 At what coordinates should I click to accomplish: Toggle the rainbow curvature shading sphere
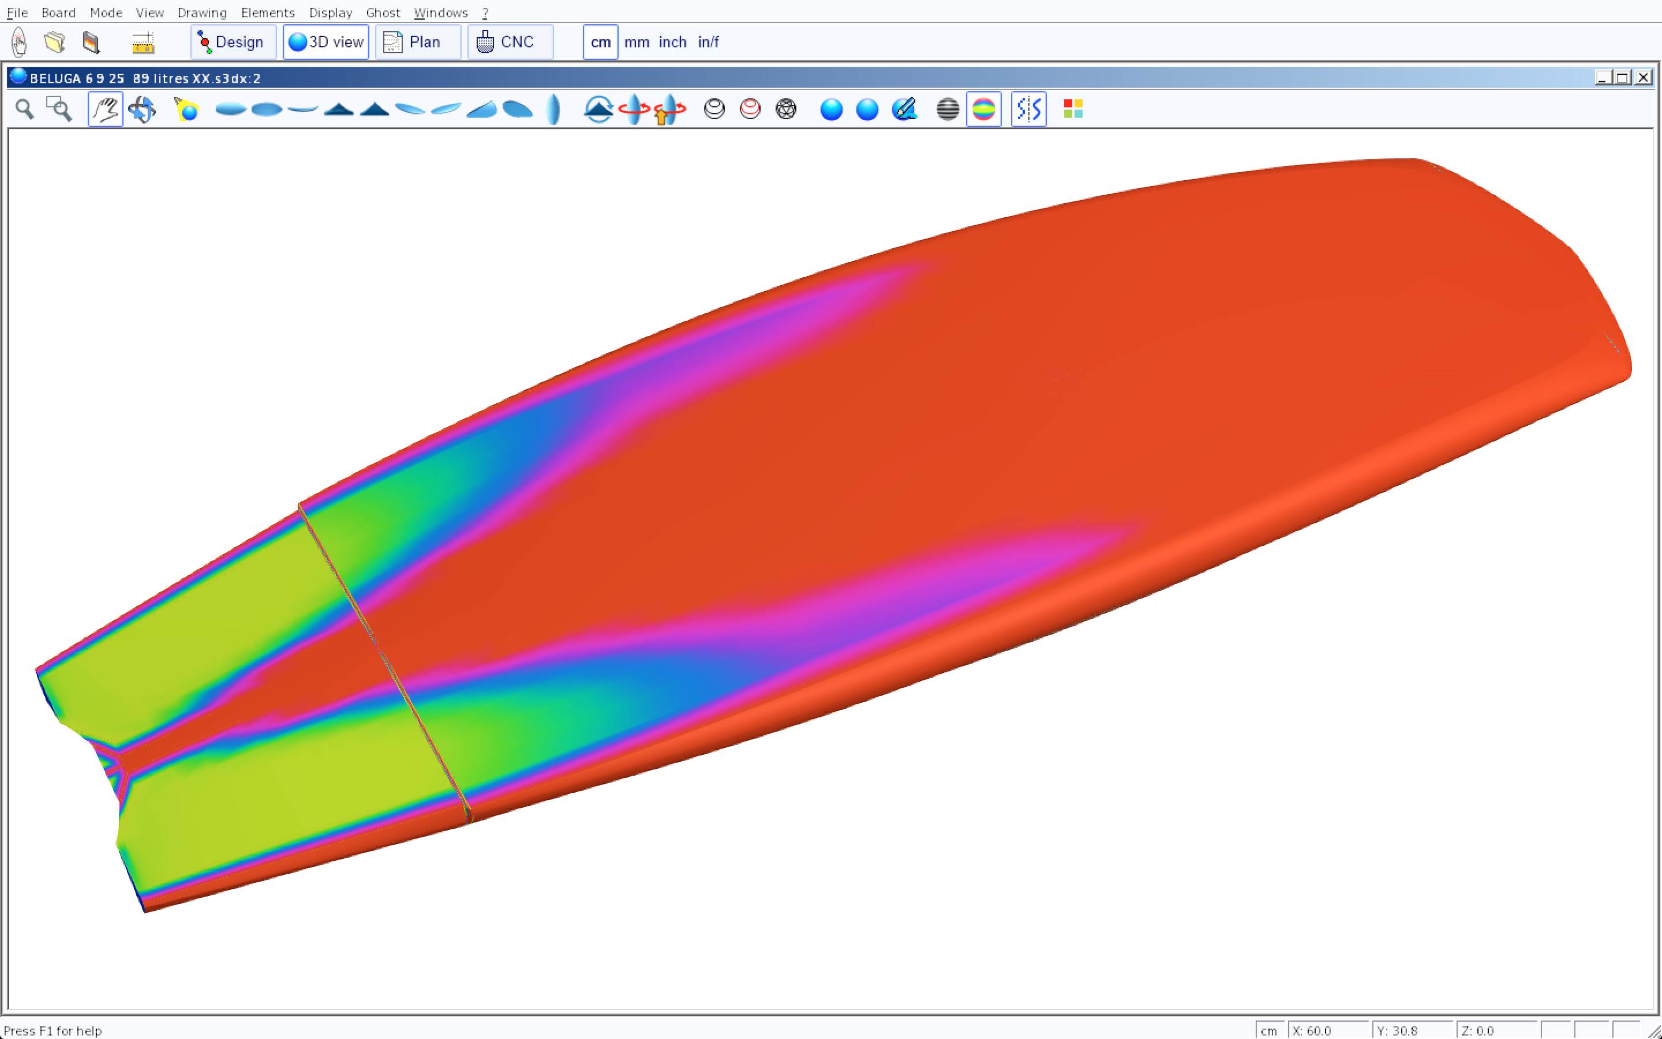click(983, 109)
